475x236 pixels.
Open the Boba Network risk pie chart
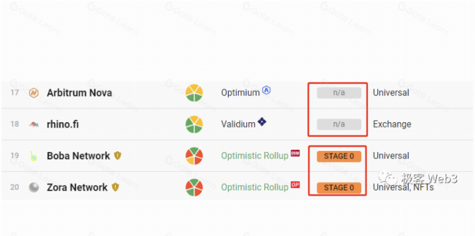(x=194, y=156)
